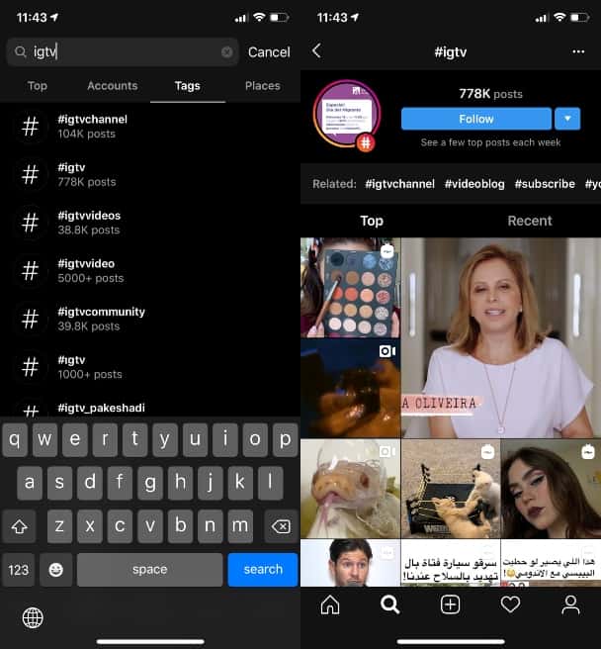Open the dark night video thumbnail

350,388
